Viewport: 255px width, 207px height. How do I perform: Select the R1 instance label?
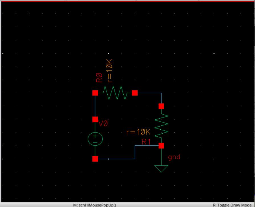coord(146,142)
